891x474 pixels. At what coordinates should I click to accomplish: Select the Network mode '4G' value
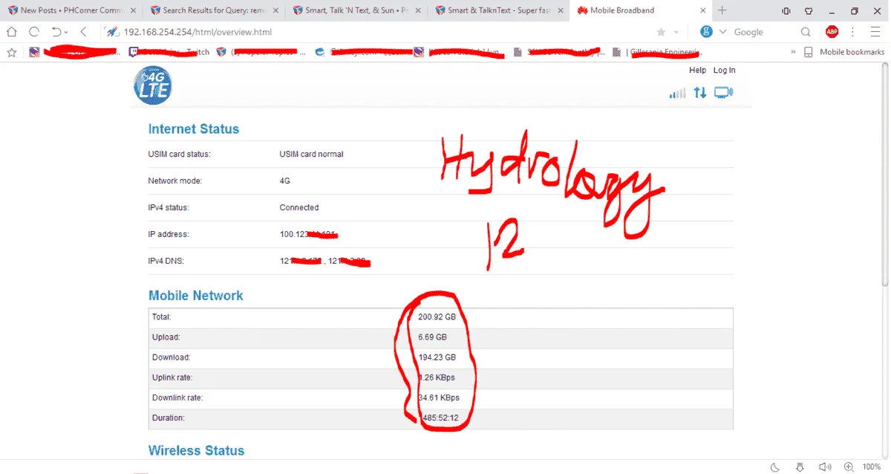[285, 181]
